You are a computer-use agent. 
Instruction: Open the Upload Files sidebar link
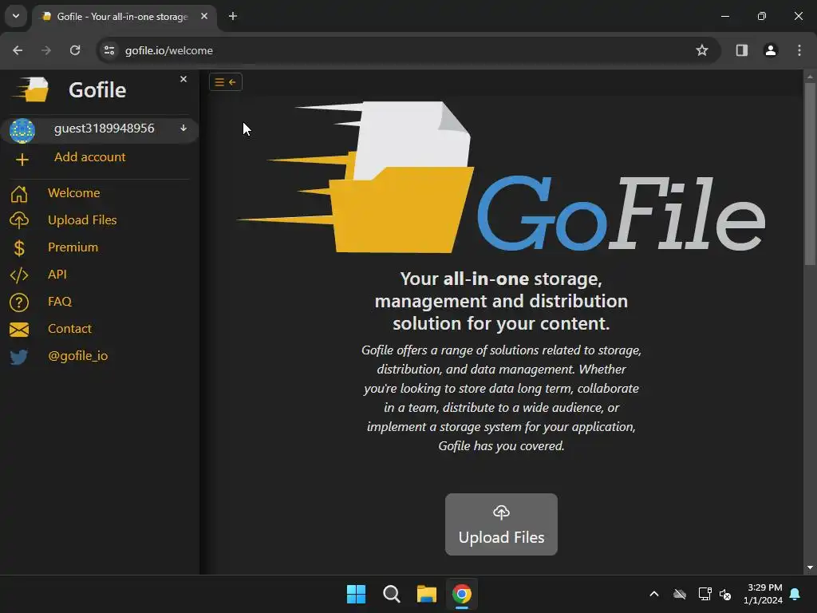click(x=82, y=220)
